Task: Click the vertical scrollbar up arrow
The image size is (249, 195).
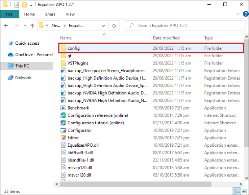Action: [246, 37]
